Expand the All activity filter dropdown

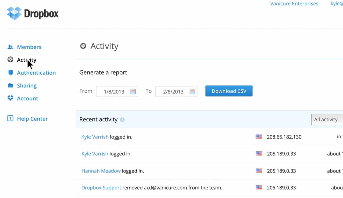(327, 120)
